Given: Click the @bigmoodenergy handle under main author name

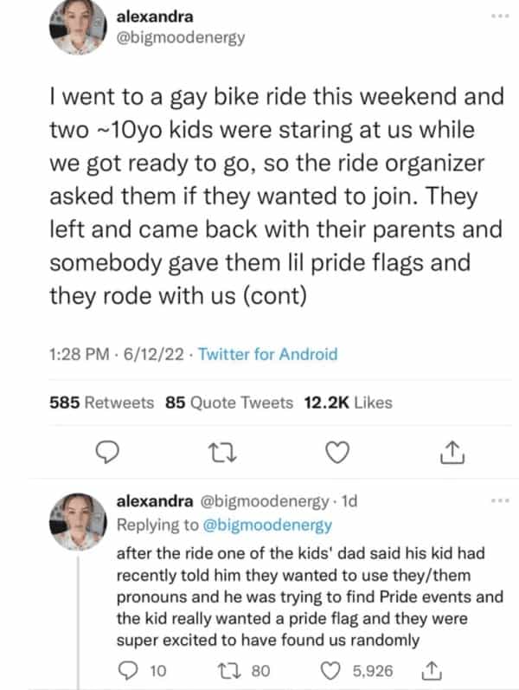Looking at the screenshot, I should (179, 38).
